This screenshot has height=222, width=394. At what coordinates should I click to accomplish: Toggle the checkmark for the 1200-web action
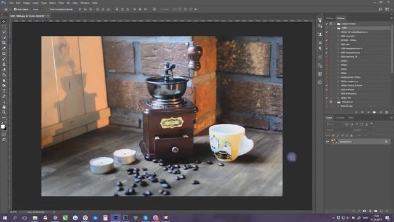[327, 44]
